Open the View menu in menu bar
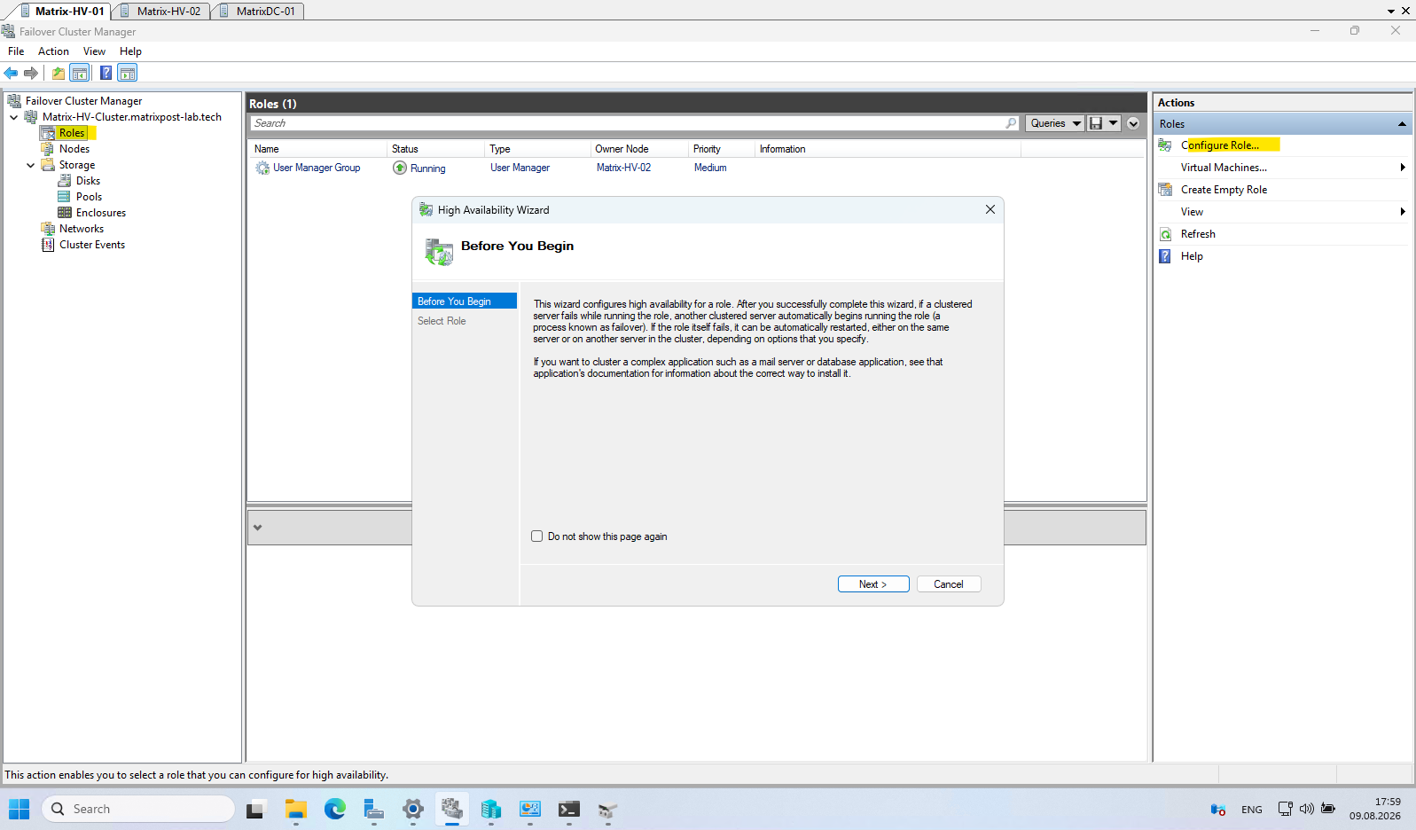 94,51
